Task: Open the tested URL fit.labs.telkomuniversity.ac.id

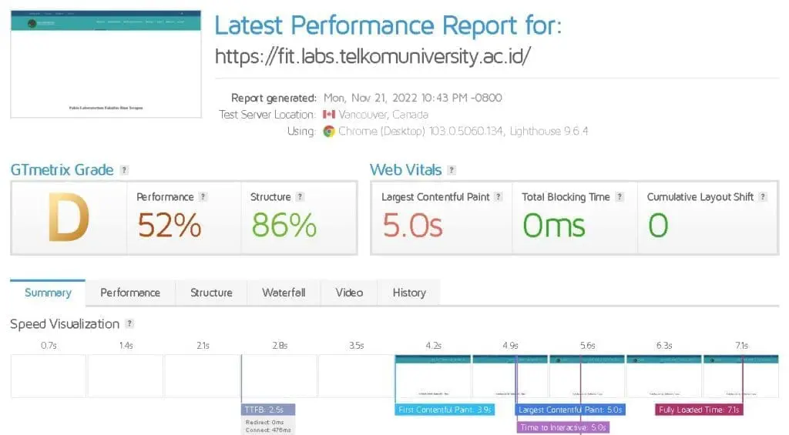Action: point(373,56)
